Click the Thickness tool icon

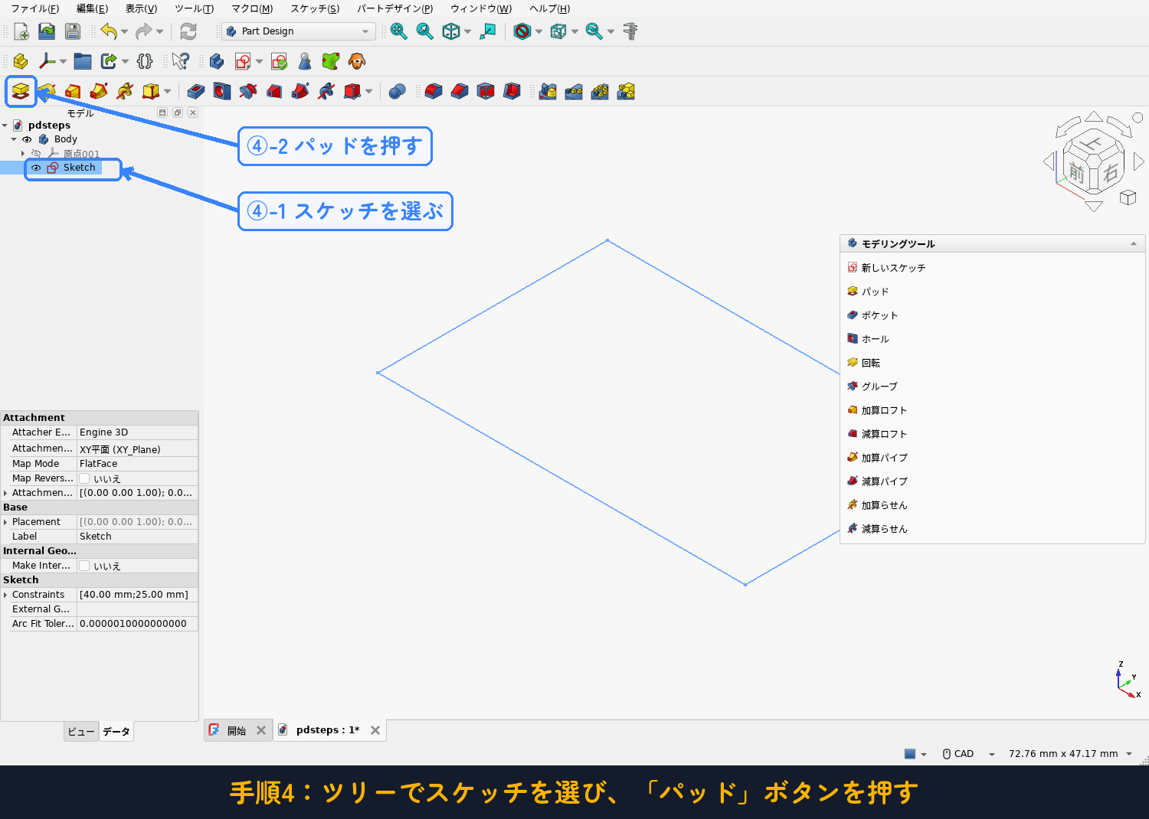pyautogui.click(x=512, y=92)
